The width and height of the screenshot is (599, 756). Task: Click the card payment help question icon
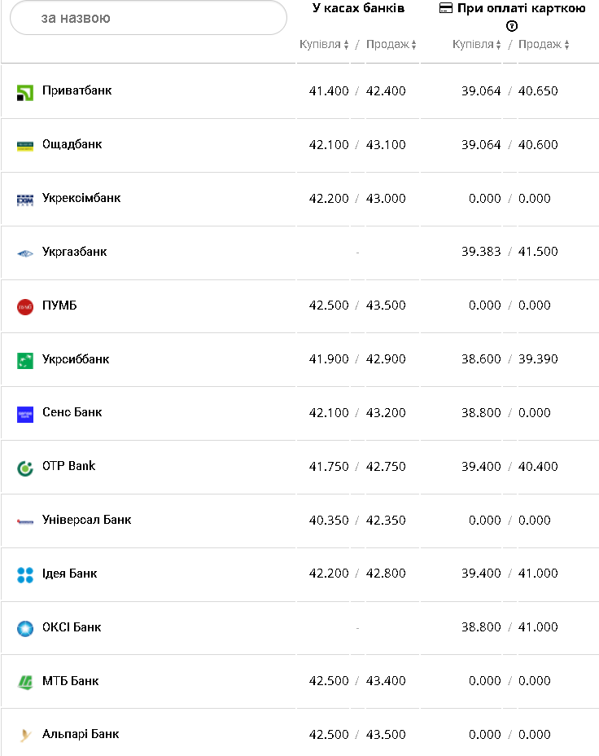(x=512, y=26)
